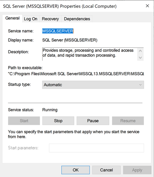Click the executable path text

click(76, 74)
